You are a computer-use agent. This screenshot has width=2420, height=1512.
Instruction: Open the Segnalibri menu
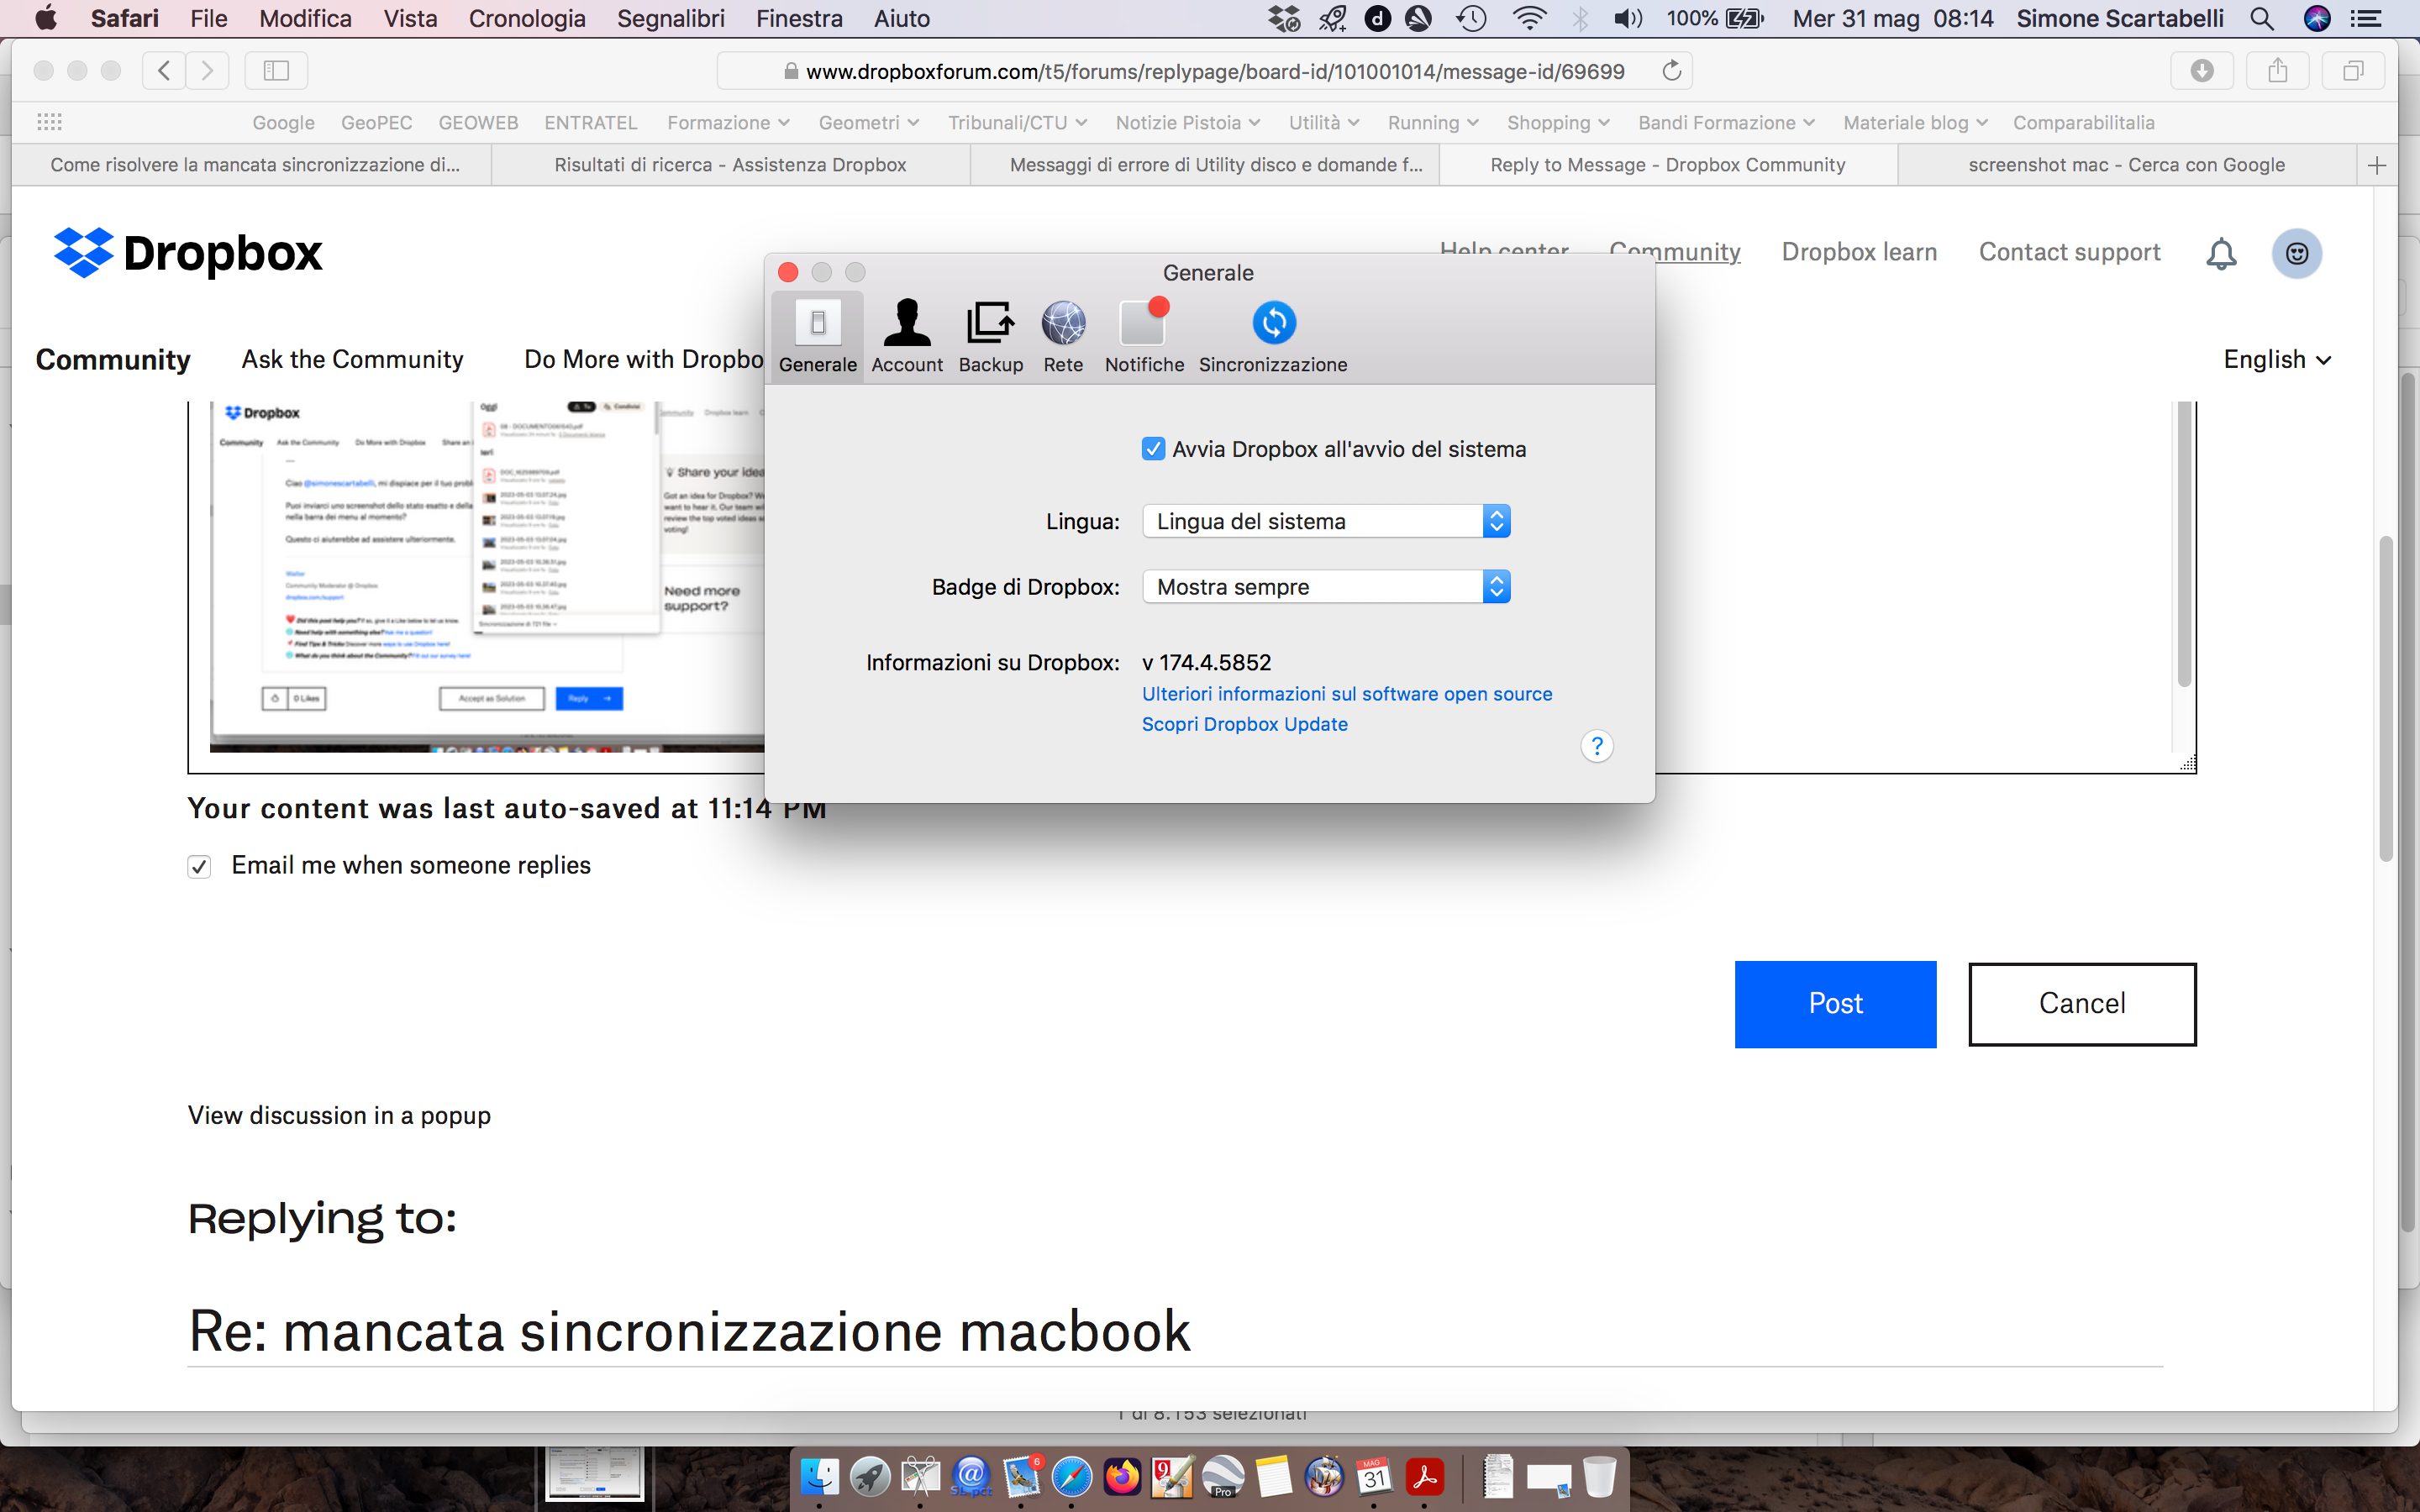click(671, 18)
